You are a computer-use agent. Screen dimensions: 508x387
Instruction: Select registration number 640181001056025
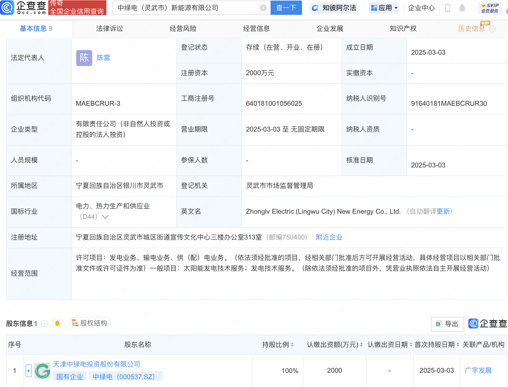coord(274,103)
